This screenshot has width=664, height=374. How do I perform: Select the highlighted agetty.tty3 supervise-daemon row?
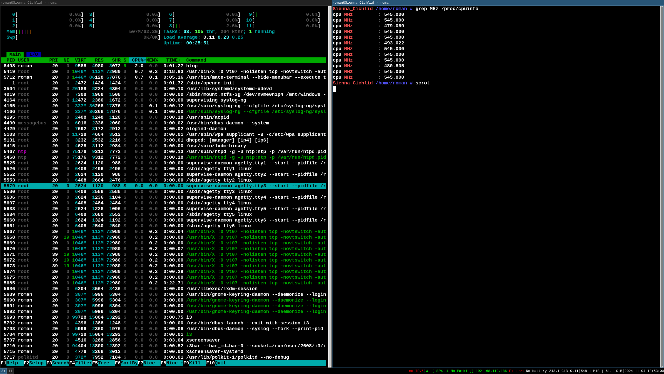click(163, 186)
